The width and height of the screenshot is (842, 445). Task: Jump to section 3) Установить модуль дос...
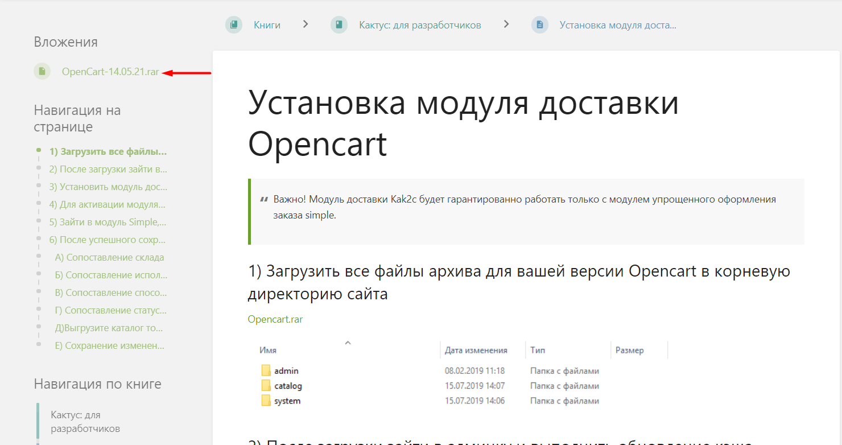pyautogui.click(x=108, y=187)
